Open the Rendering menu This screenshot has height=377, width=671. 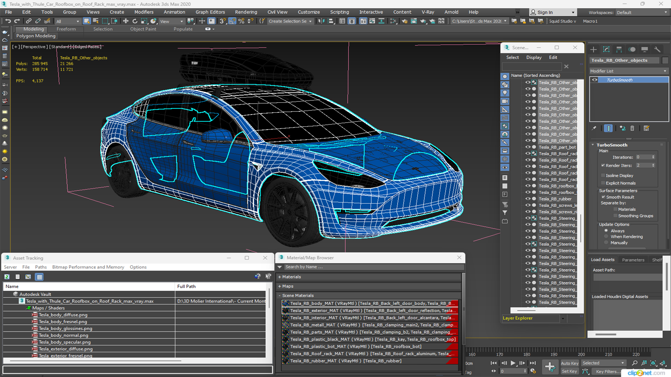(246, 12)
